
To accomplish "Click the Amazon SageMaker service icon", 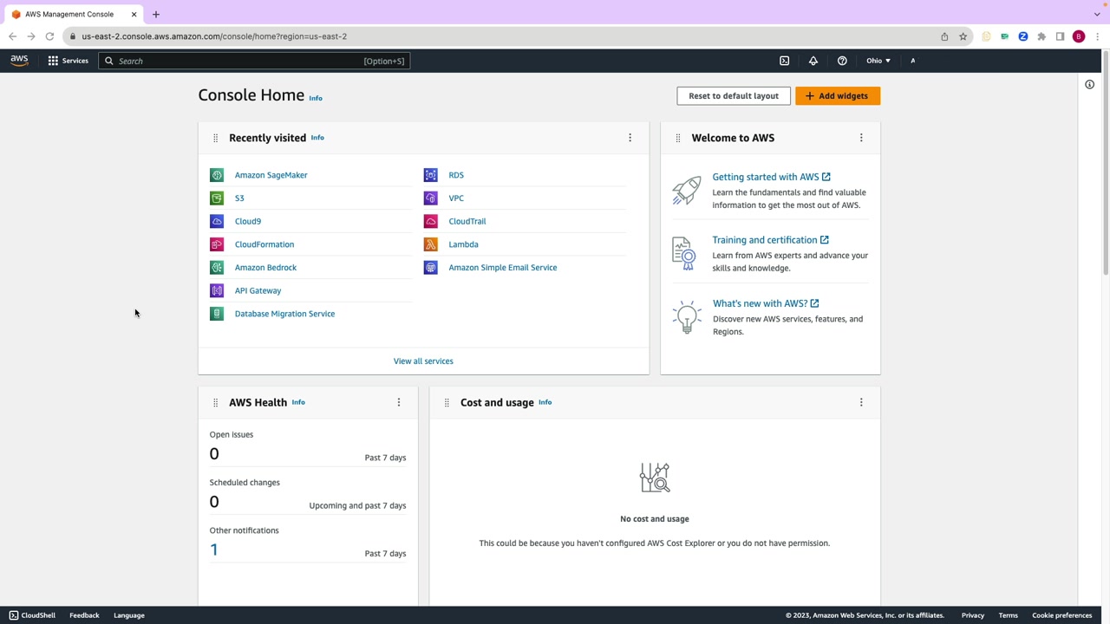I will (x=217, y=175).
